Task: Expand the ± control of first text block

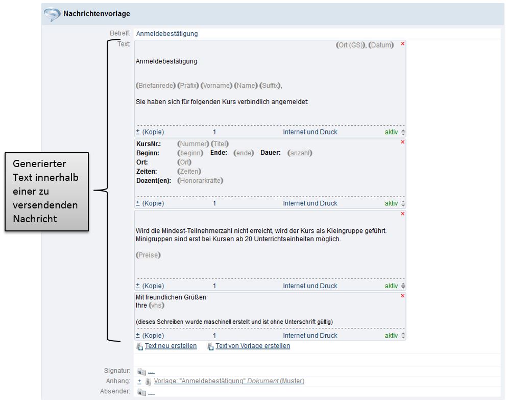Action: (x=138, y=132)
